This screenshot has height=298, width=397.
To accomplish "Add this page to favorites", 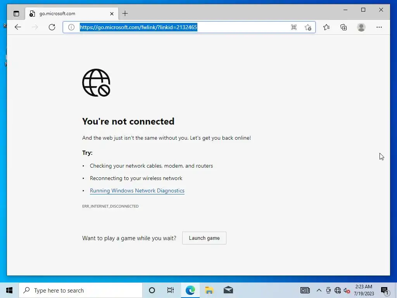I will point(308,27).
